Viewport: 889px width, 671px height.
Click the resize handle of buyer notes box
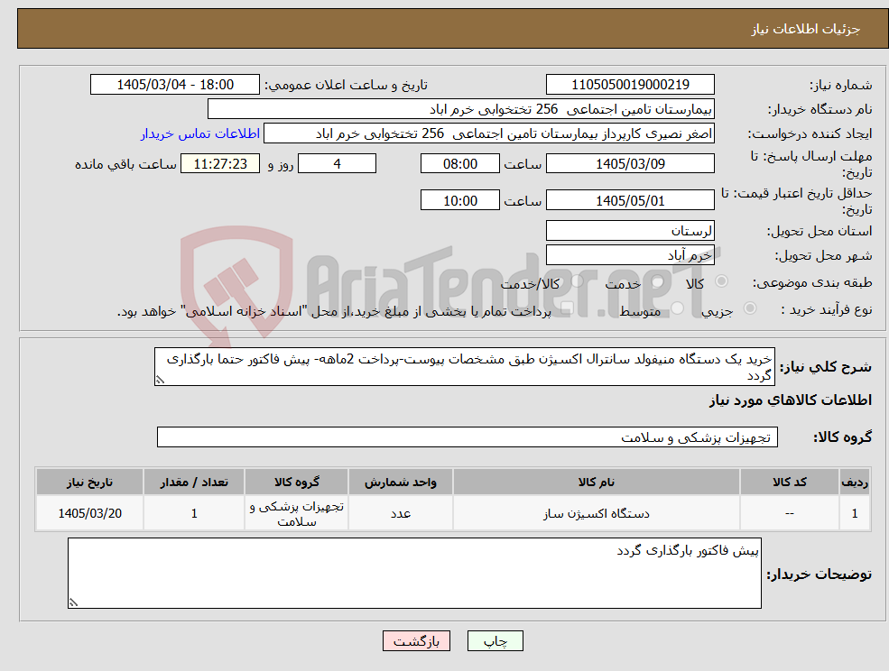click(x=73, y=602)
